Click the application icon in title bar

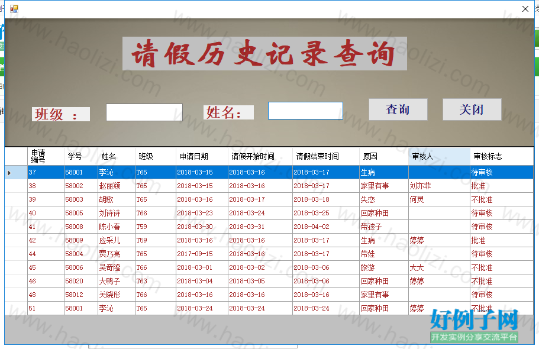tap(14, 9)
